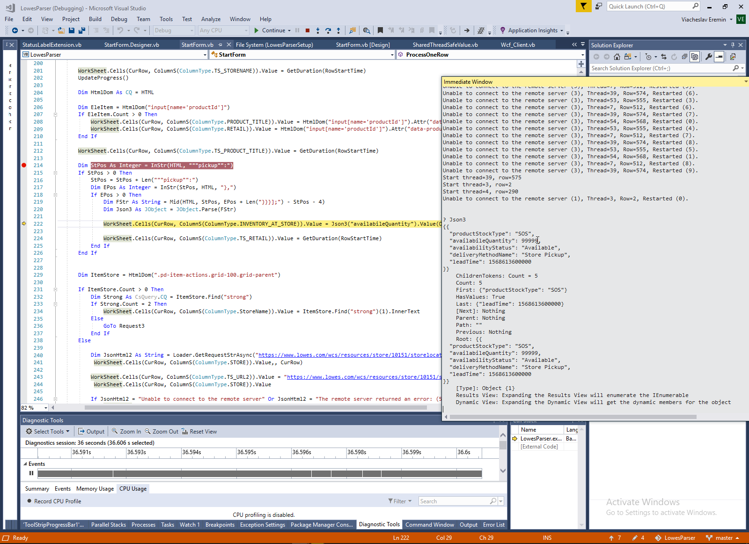Toggle the pin on StartForm.vb tab
Screen dimensions: 749x544
[x=220, y=45]
